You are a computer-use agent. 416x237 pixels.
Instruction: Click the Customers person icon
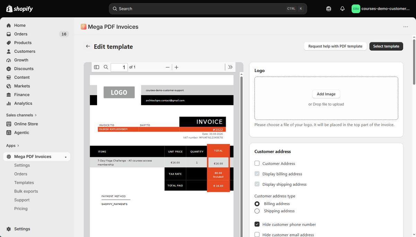tap(9, 51)
